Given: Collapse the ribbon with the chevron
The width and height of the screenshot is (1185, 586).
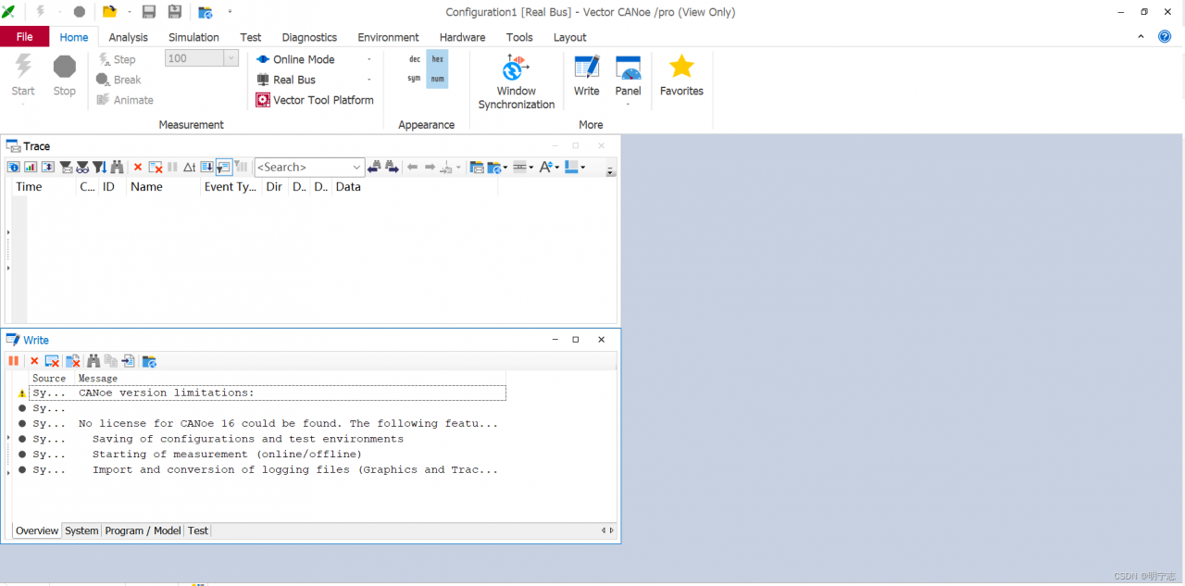Looking at the screenshot, I should click(1141, 37).
